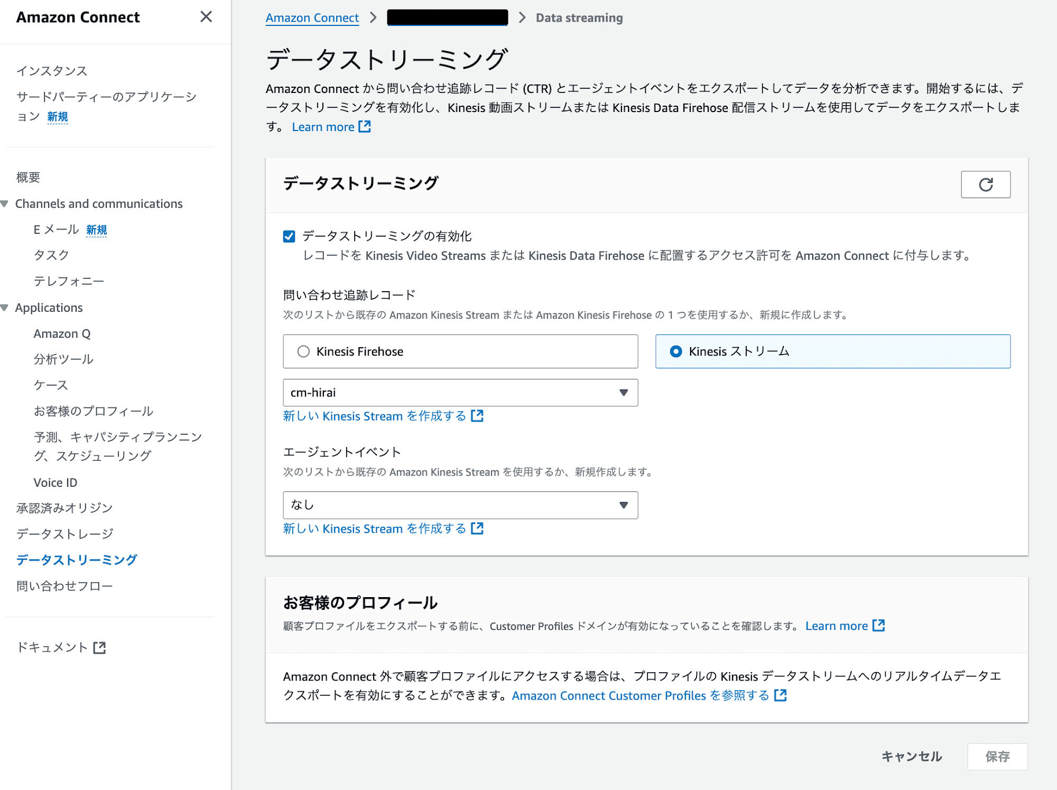Click Amazon Connect breadcrumb link
Screen dimensions: 1057x790
tap(312, 17)
